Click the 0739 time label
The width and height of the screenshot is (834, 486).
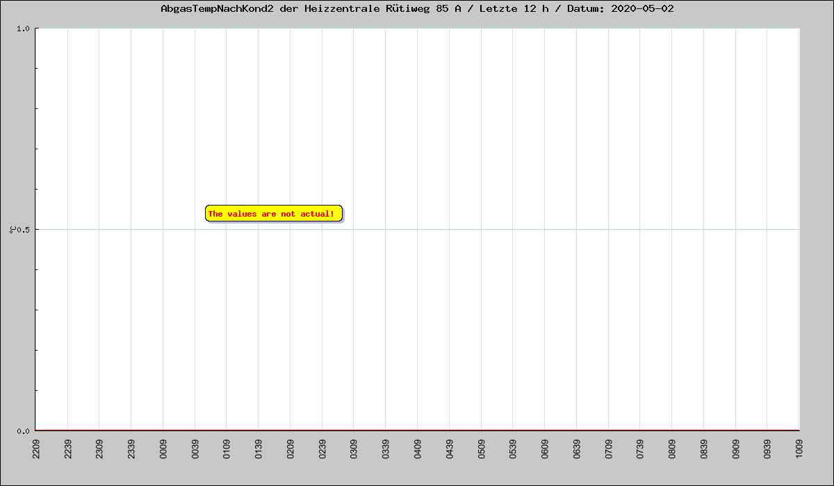640,449
